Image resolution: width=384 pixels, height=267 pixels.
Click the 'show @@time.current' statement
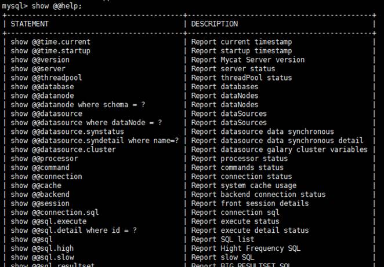[x=50, y=42]
